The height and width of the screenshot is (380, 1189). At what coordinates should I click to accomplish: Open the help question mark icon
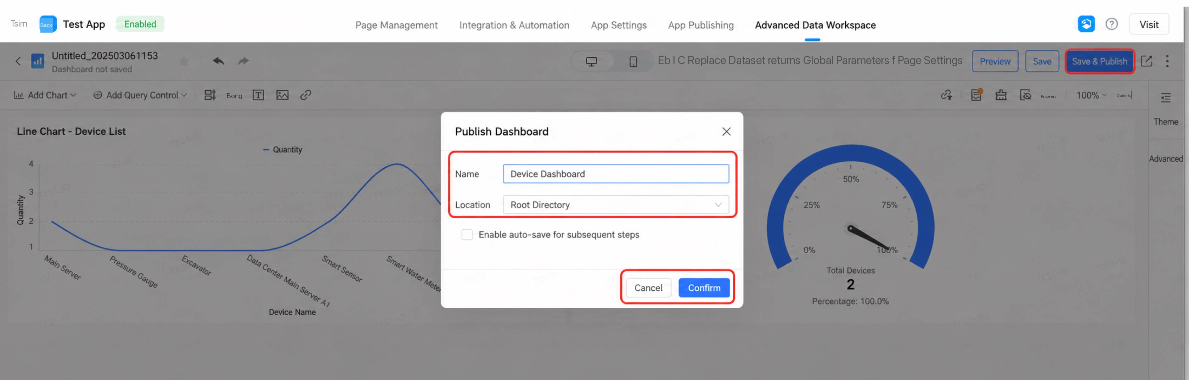tap(1111, 24)
